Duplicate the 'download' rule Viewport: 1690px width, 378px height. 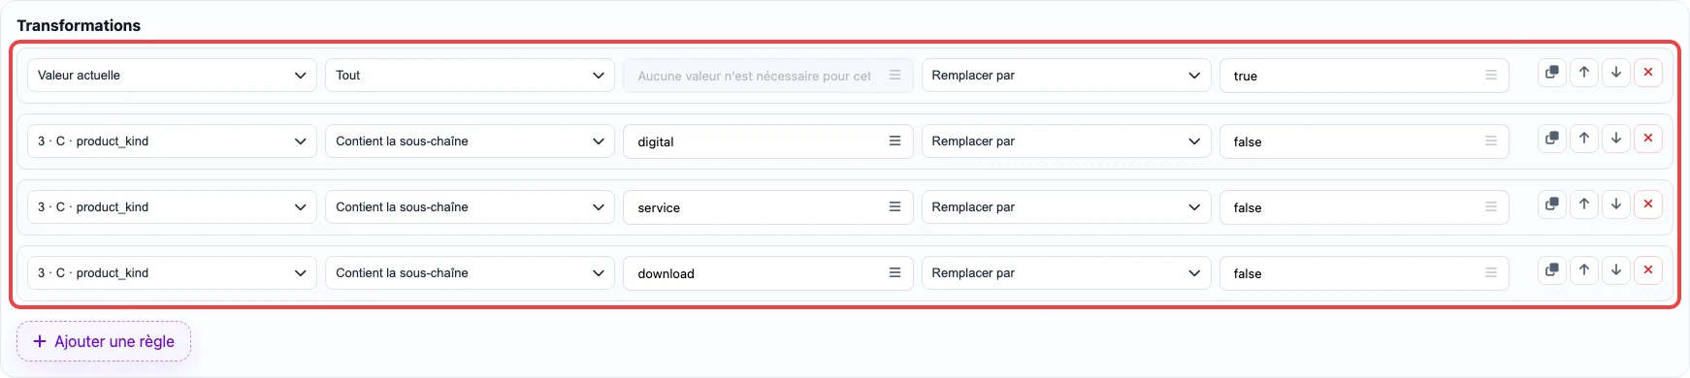pyautogui.click(x=1552, y=270)
